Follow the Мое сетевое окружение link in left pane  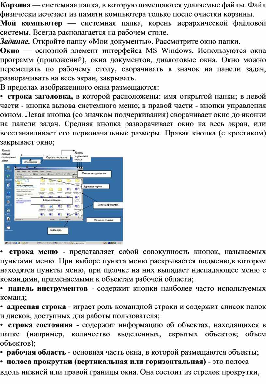coord(24,200)
